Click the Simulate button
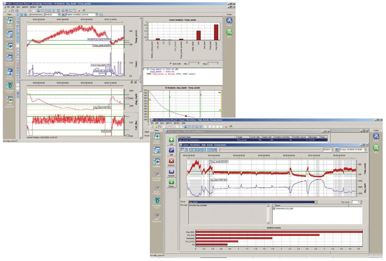386x261 pixels. (171, 172)
